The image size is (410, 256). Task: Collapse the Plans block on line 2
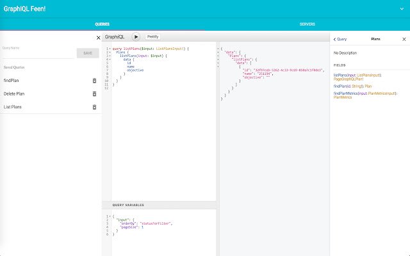point(110,52)
